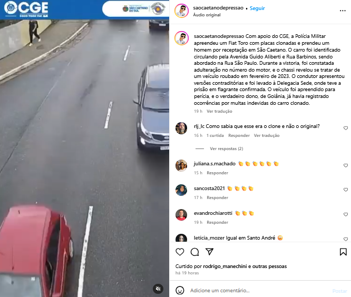Like juliana.s.machado's comment heart

346,165
